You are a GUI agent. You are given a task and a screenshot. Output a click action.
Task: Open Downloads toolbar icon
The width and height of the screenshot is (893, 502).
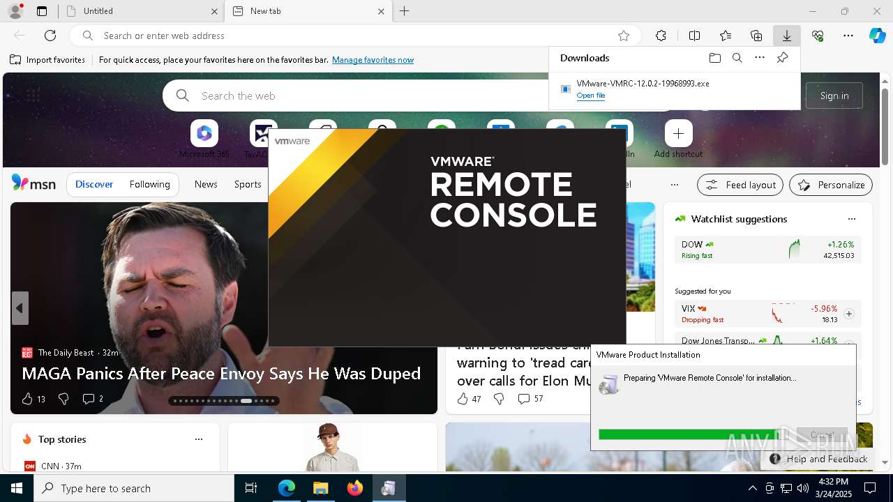click(787, 36)
